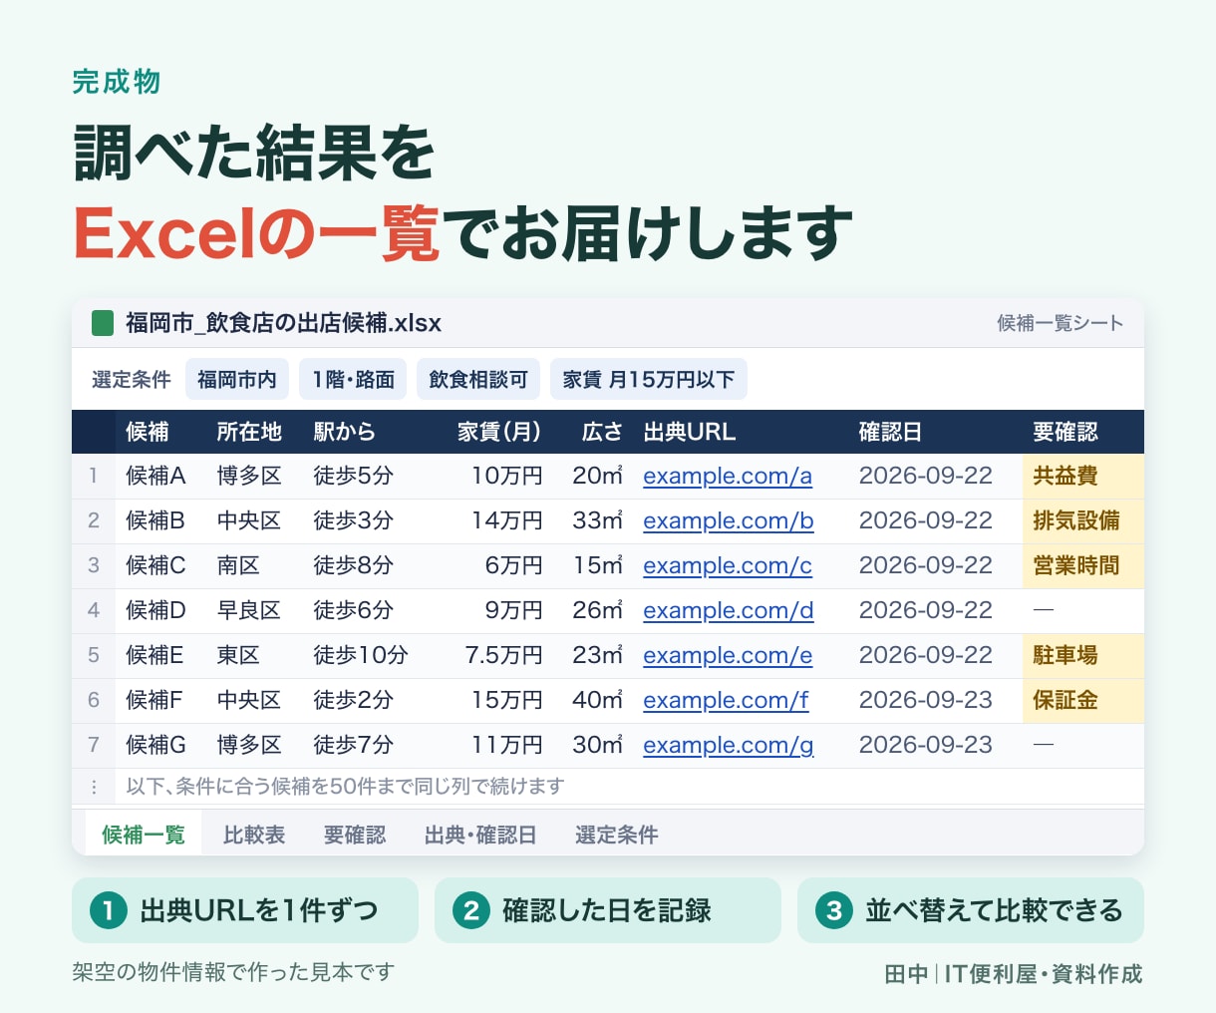Select the 広さ column header
The image size is (1216, 1013).
click(602, 432)
